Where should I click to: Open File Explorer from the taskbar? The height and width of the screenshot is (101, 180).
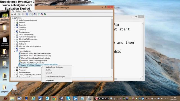(12, 98)
